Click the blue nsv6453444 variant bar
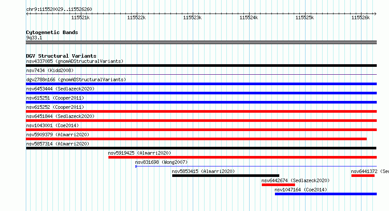Image resolution: width=389 pixels, height=211 pixels. [x=201, y=93]
